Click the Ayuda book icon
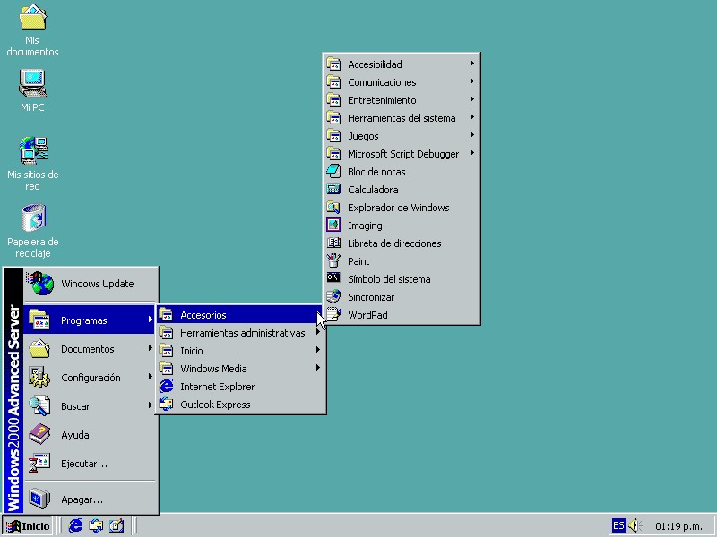This screenshot has width=717, height=537. (39, 434)
